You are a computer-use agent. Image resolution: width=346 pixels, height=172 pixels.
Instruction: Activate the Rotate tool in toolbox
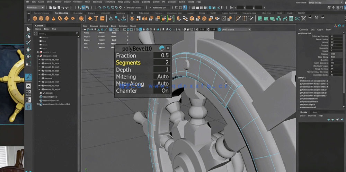[x=28, y=56]
